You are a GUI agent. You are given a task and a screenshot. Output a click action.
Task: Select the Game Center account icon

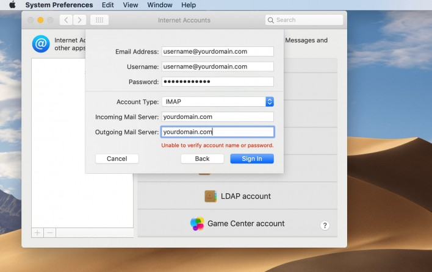197,224
